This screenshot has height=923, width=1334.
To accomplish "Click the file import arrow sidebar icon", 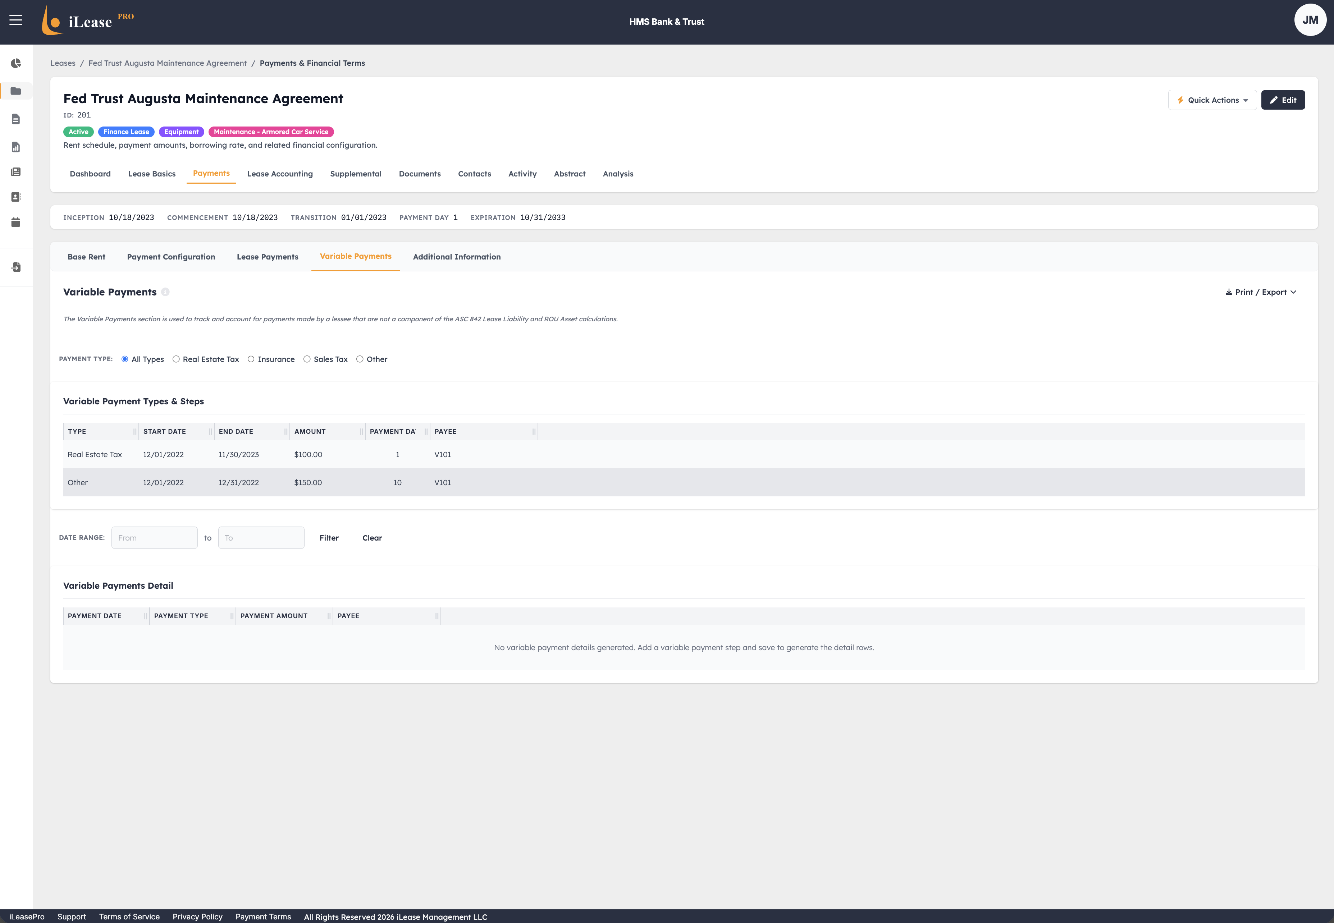I will [16, 267].
